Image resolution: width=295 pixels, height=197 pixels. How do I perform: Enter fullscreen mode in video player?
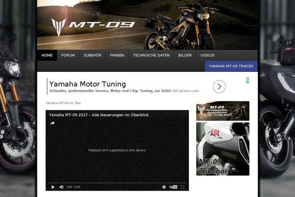(x=182, y=187)
